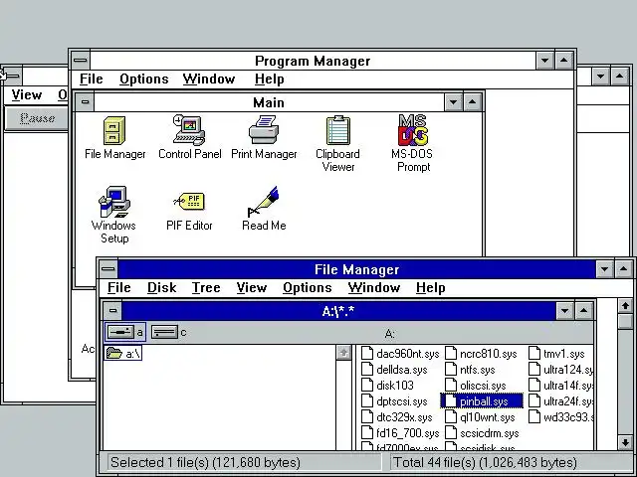
Task: Select the file oliscsi.sys
Action: click(476, 386)
